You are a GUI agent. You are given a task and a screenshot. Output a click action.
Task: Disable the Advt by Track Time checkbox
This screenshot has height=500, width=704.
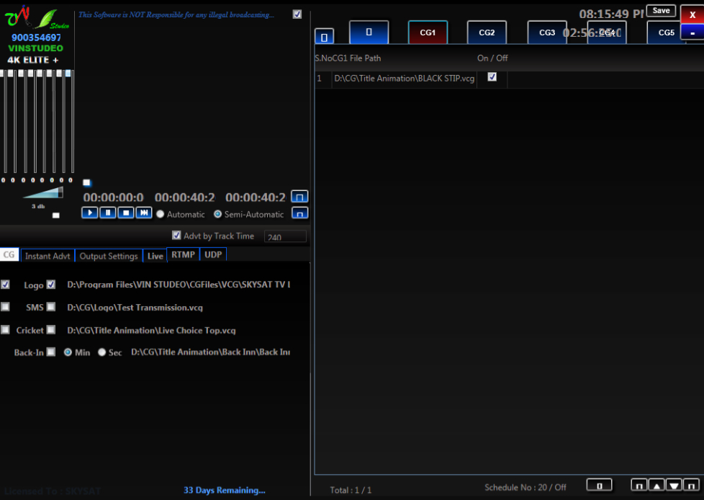point(176,236)
